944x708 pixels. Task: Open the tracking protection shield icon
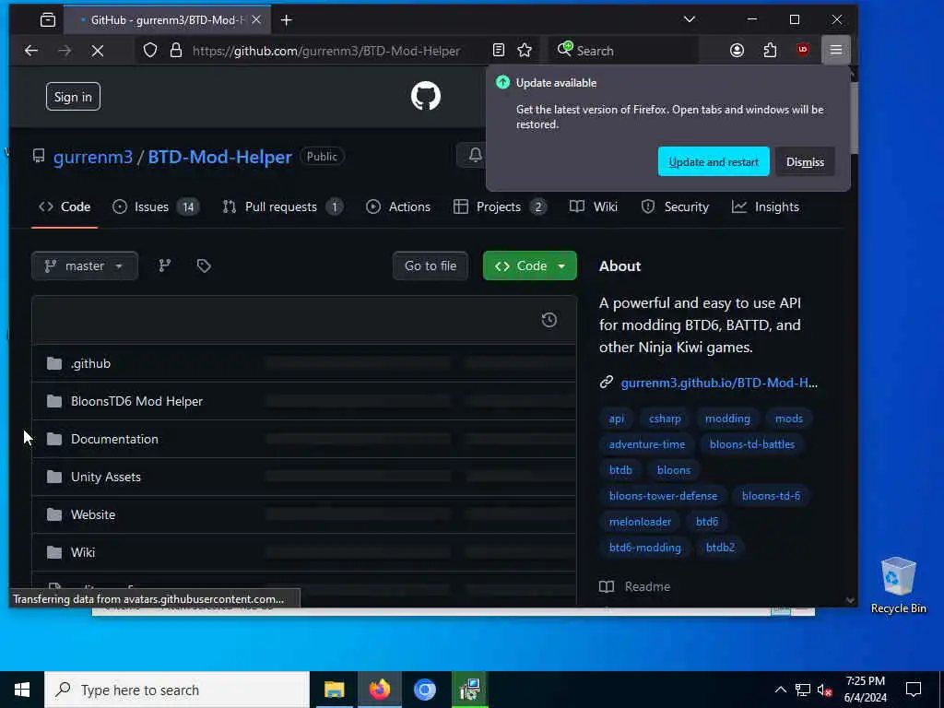(150, 51)
